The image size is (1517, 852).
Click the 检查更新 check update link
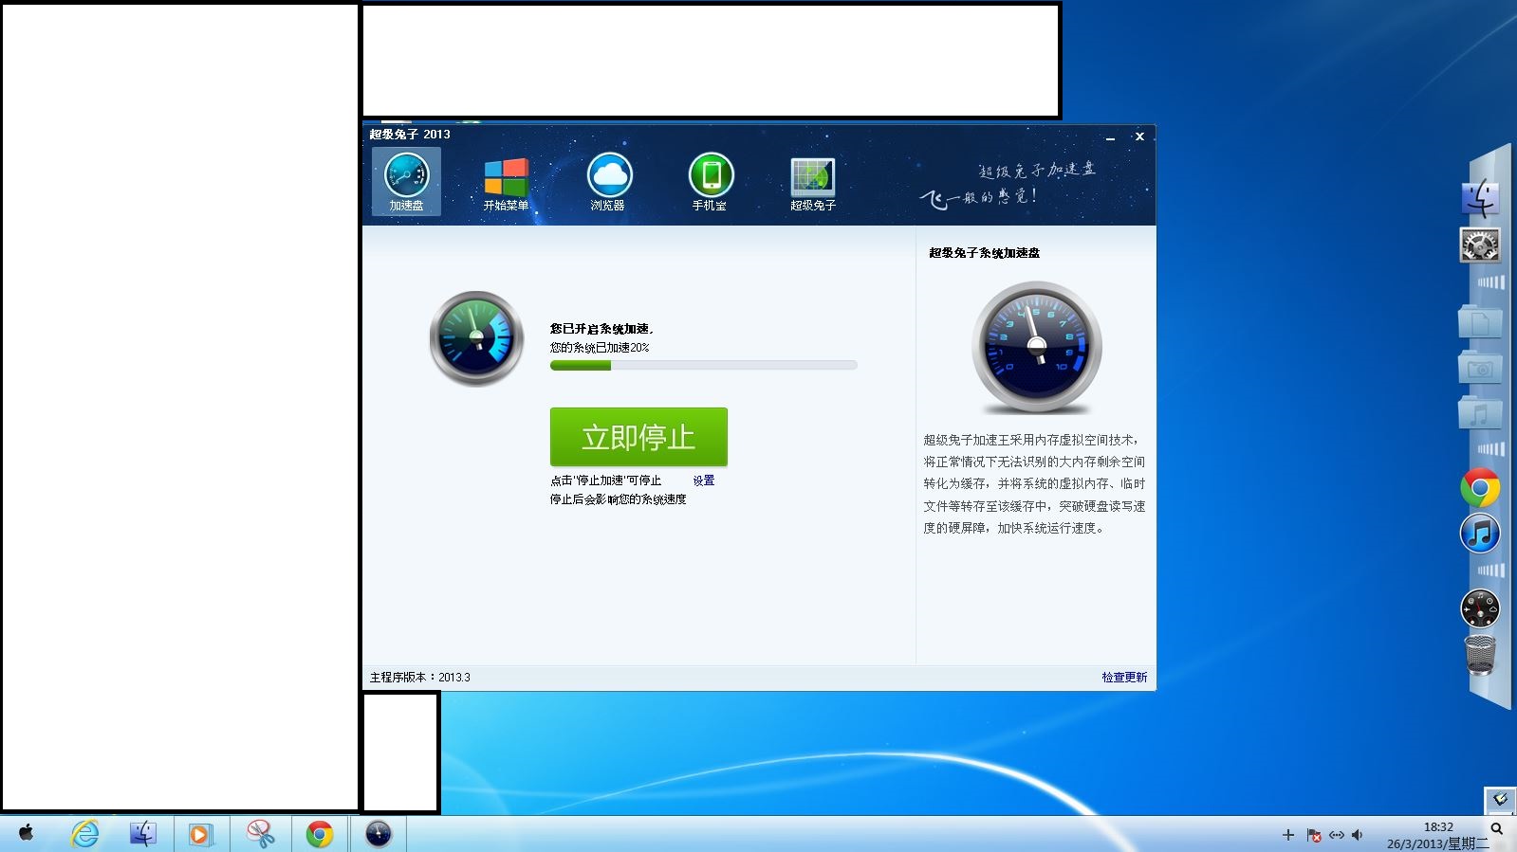click(x=1124, y=677)
